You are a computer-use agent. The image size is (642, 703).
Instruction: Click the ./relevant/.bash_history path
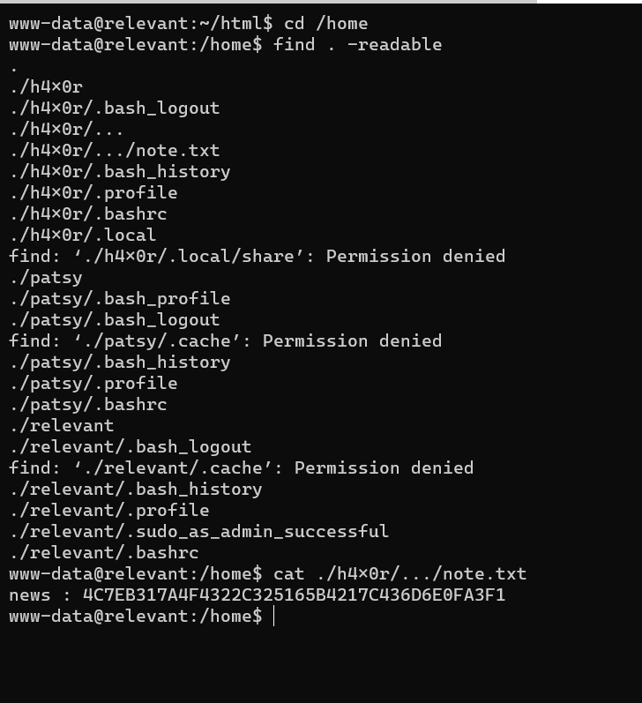136,490
